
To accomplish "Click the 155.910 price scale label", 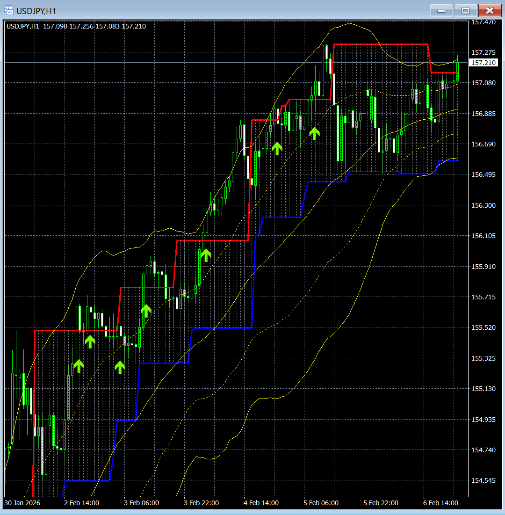I will [483, 266].
